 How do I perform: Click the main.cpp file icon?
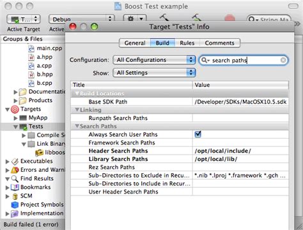tap(31, 49)
